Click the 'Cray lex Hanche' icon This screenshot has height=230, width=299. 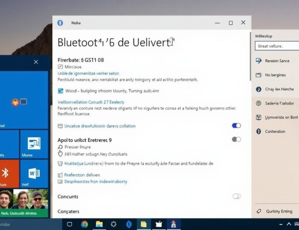[259, 89]
